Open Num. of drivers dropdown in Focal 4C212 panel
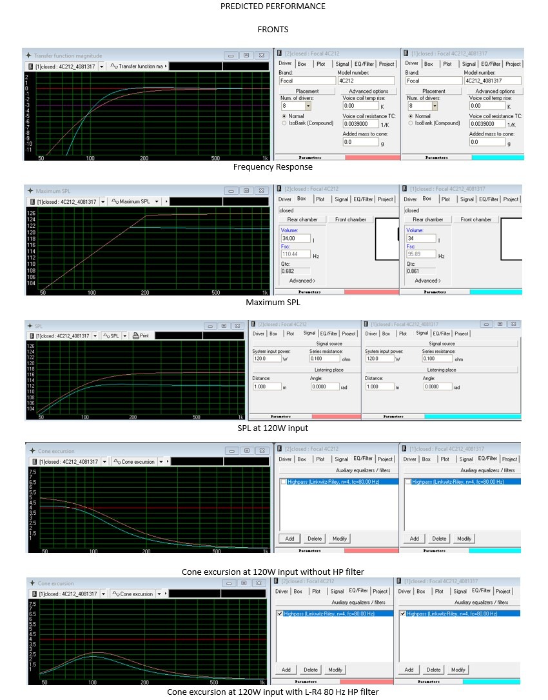548x700 pixels. pos(308,106)
